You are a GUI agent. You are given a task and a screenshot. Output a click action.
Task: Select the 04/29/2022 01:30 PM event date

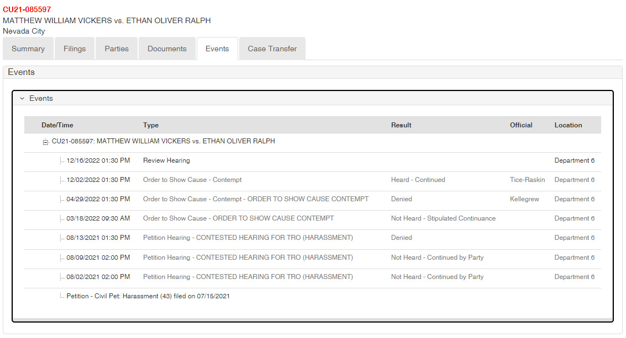pyautogui.click(x=98, y=199)
